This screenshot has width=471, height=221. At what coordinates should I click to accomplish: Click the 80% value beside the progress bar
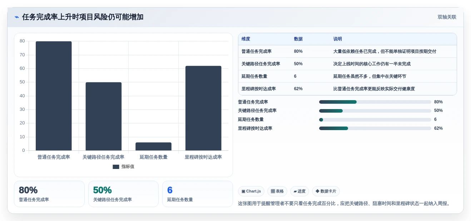point(438,102)
